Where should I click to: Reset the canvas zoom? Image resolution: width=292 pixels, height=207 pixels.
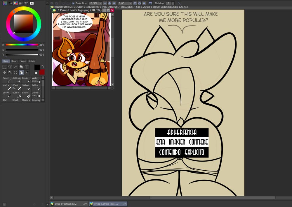(x=114, y=3)
